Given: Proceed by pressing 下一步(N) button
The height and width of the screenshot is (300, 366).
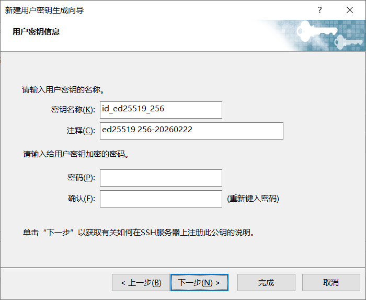Looking at the screenshot, I should click(x=199, y=283).
